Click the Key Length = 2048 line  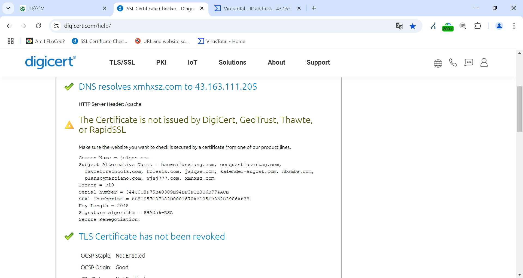[x=104, y=206]
